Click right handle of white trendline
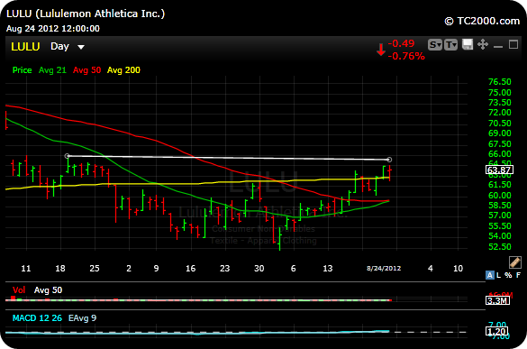The image size is (527, 349). click(x=389, y=160)
